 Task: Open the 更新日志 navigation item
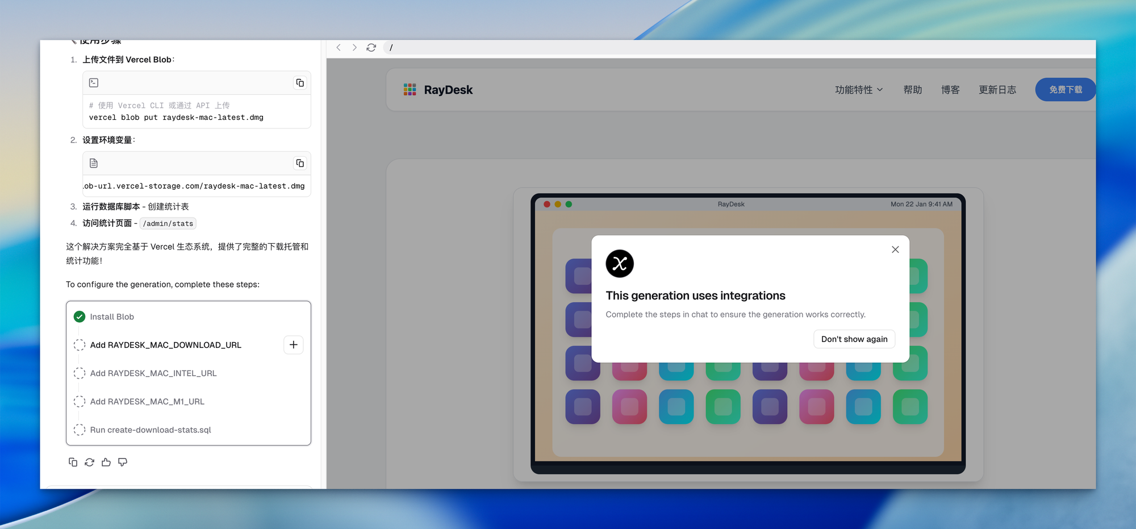(x=997, y=90)
